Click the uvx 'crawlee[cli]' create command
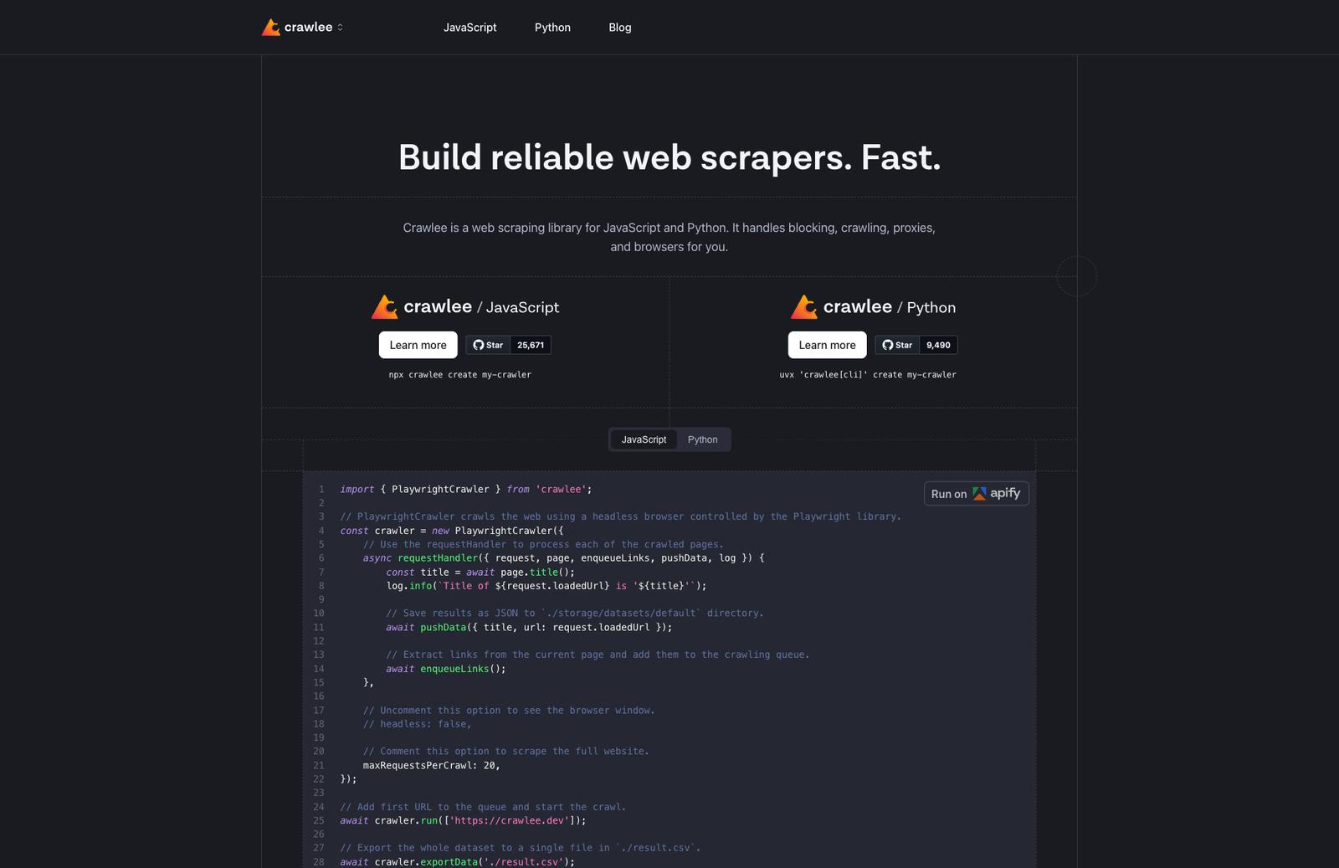This screenshot has width=1339, height=868. tap(868, 375)
